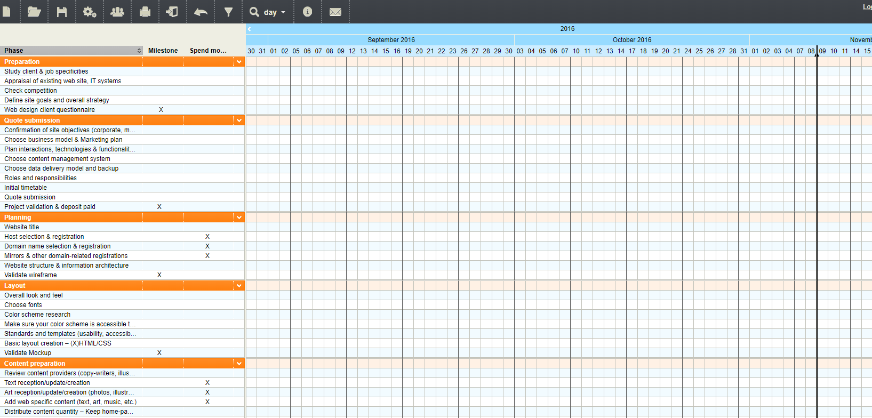Open a project with the folder icon
This screenshot has height=418, width=872.
tap(34, 12)
